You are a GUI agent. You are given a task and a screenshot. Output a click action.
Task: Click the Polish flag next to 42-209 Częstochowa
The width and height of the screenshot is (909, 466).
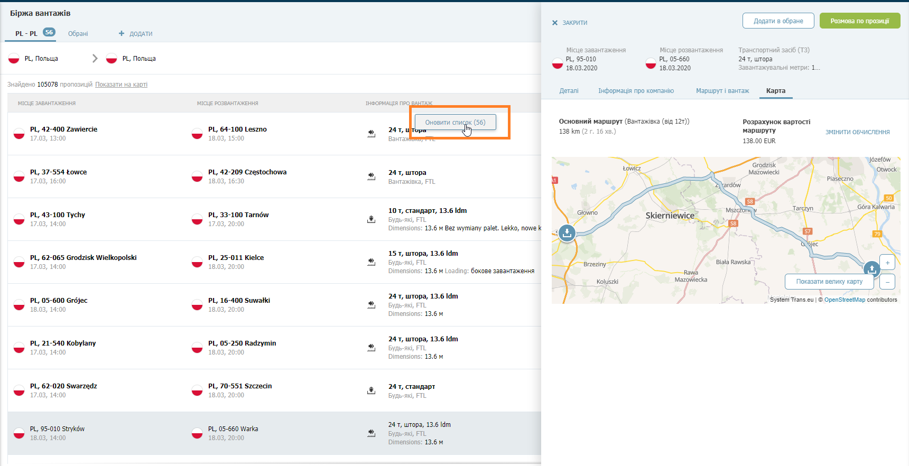(x=197, y=176)
